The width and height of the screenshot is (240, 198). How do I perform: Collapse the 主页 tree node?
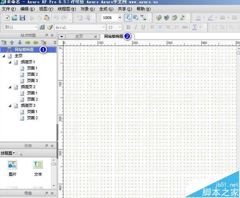(x=3, y=56)
